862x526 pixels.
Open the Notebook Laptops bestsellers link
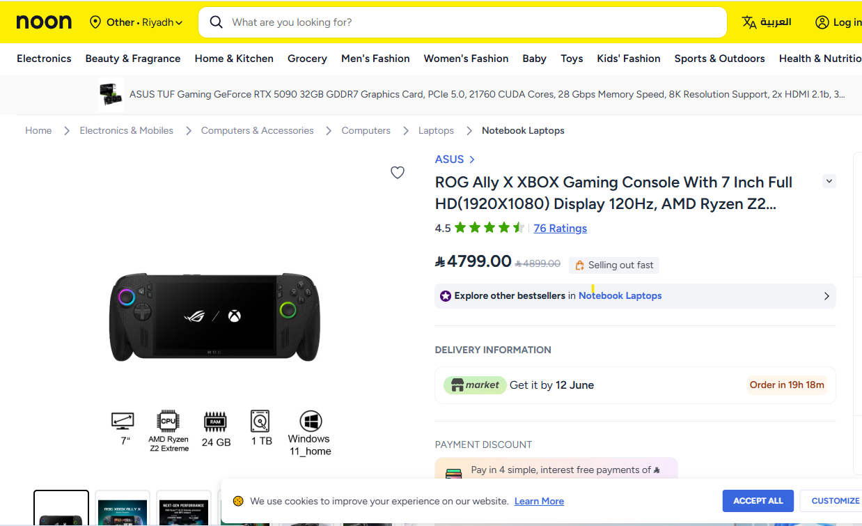pos(620,295)
